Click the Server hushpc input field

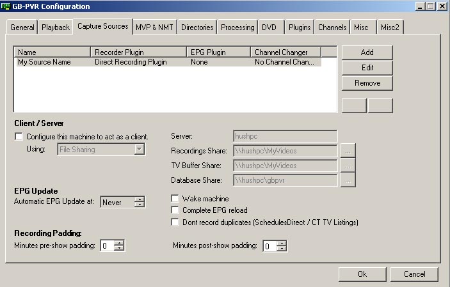point(285,136)
